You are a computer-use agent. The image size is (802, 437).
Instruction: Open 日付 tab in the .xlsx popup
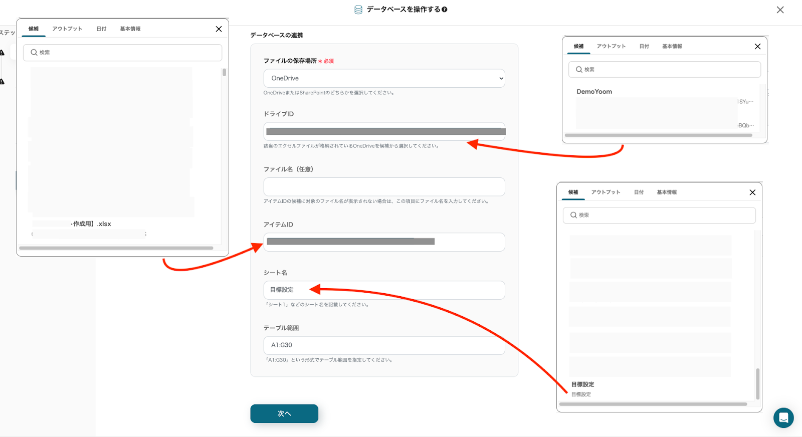[x=101, y=29]
